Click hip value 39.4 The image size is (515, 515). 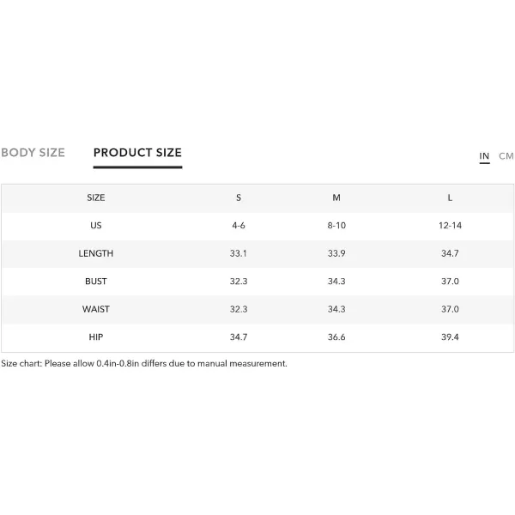450,337
